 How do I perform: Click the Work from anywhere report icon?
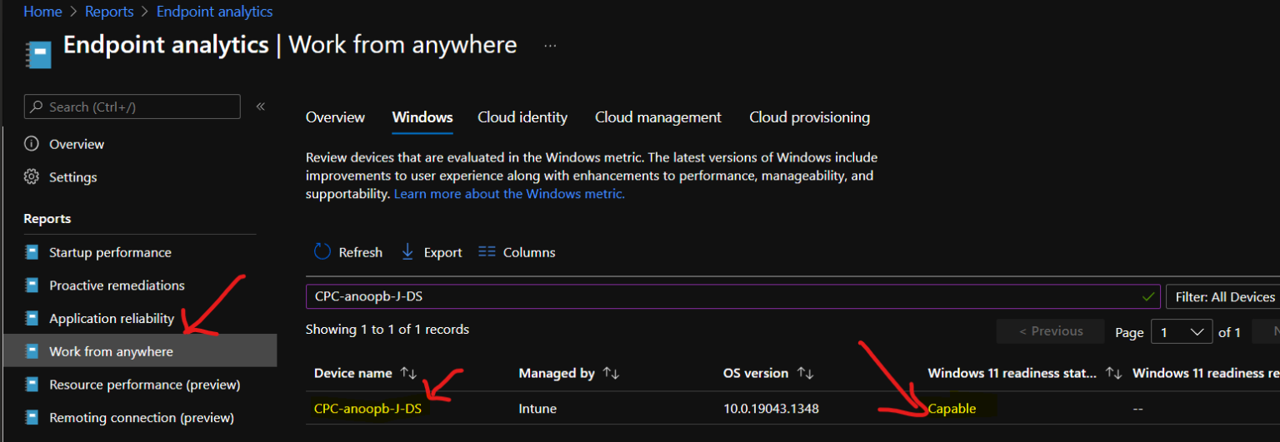[32, 351]
